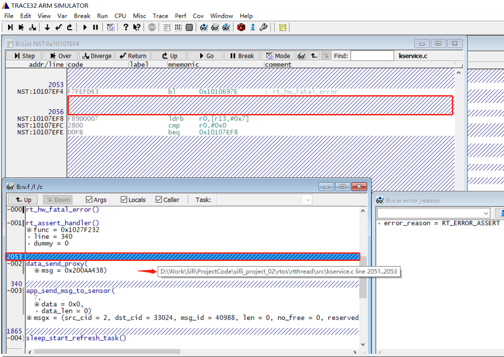Toggle the Locals checkbox
The height and width of the screenshot is (357, 504).
pyautogui.click(x=124, y=200)
